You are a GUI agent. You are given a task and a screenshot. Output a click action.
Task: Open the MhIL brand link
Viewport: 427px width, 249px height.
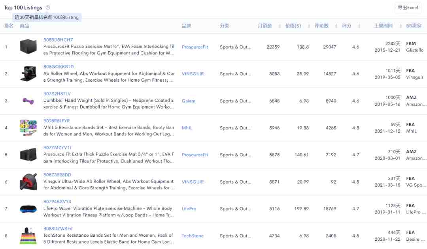tap(187, 128)
